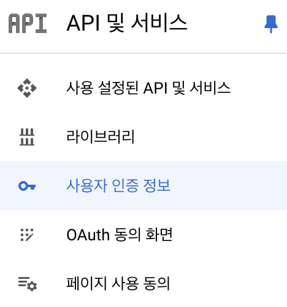
Task: Click the 라이브러리 grid icon
Action: pyautogui.click(x=27, y=137)
